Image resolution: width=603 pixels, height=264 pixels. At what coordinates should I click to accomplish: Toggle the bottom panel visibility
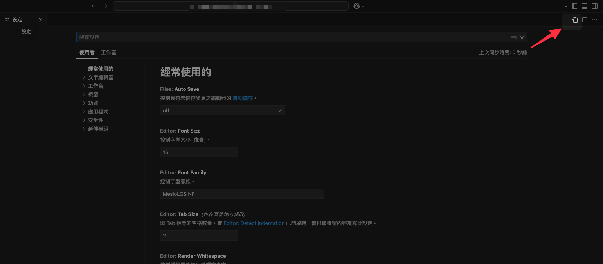(x=585, y=6)
